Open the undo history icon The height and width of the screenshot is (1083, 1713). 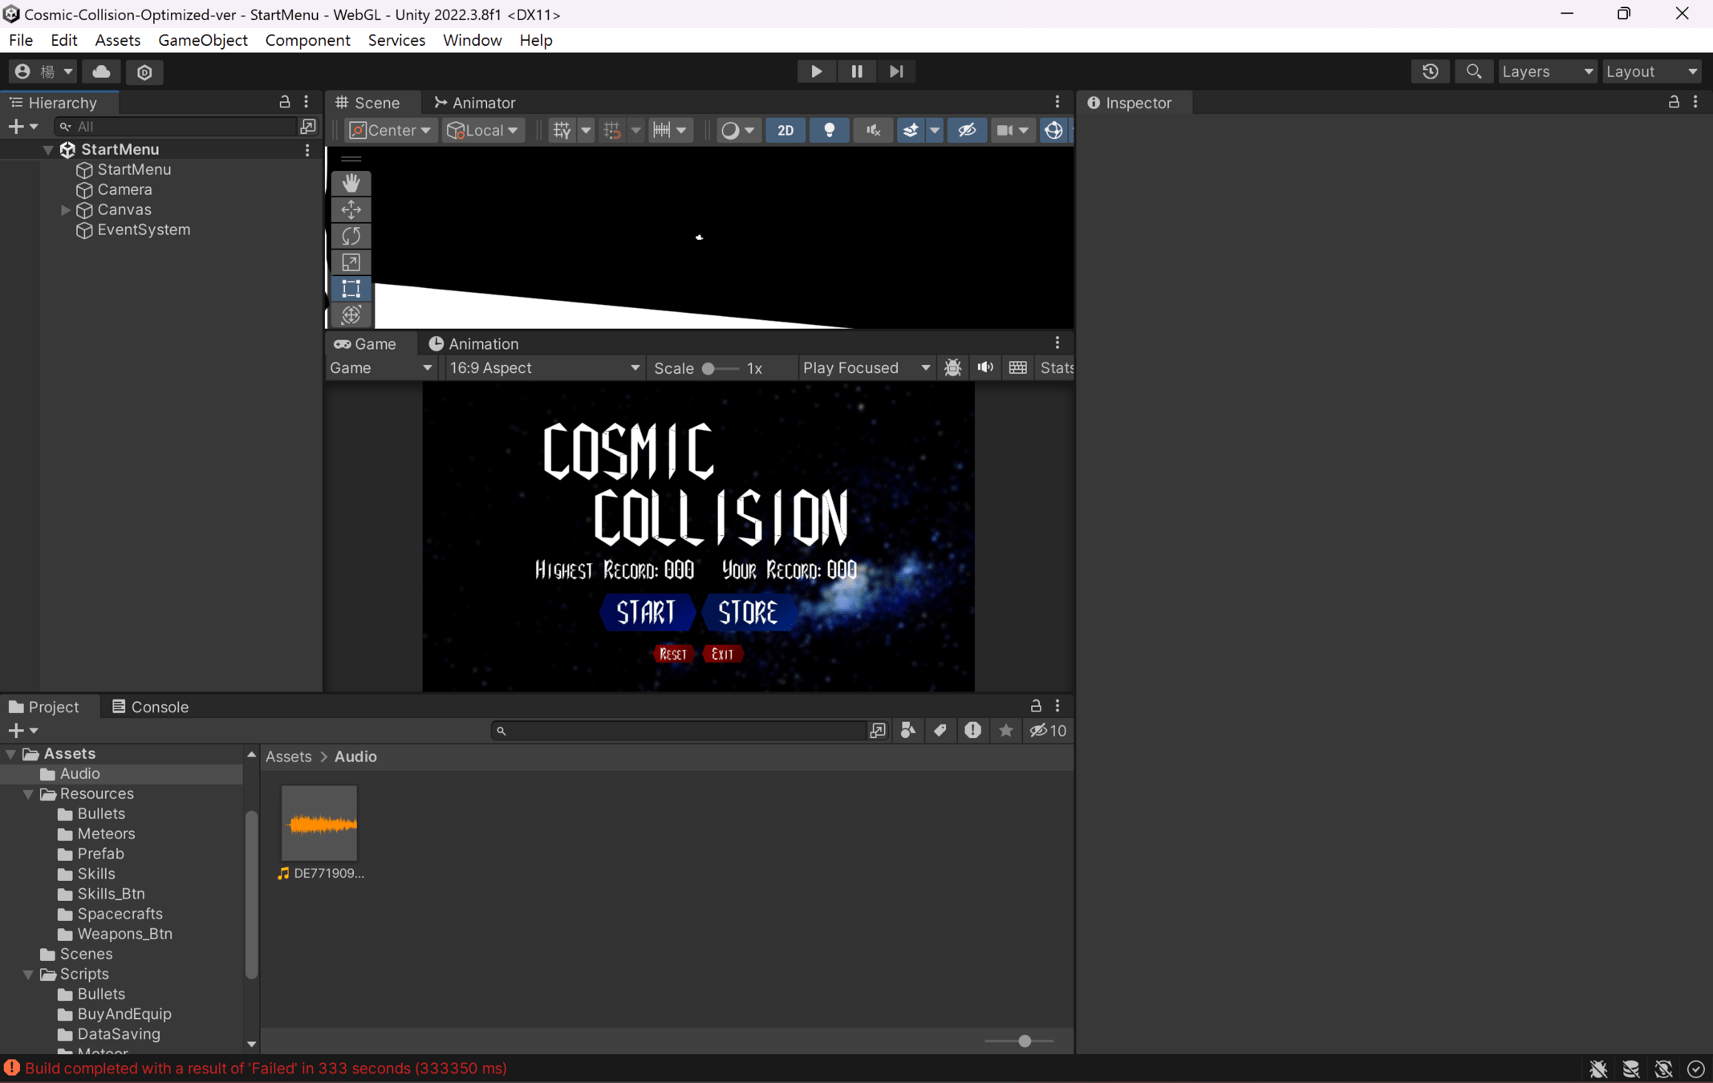click(1430, 71)
